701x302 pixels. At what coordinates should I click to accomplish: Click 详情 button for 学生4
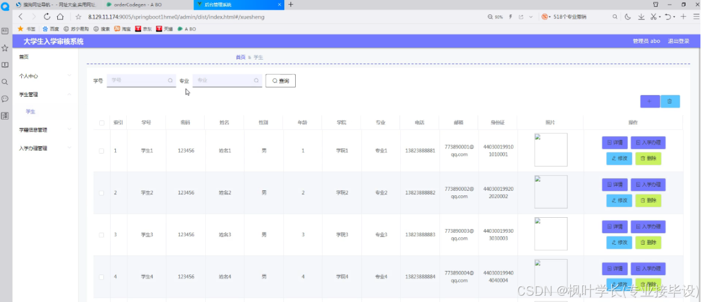pos(614,269)
